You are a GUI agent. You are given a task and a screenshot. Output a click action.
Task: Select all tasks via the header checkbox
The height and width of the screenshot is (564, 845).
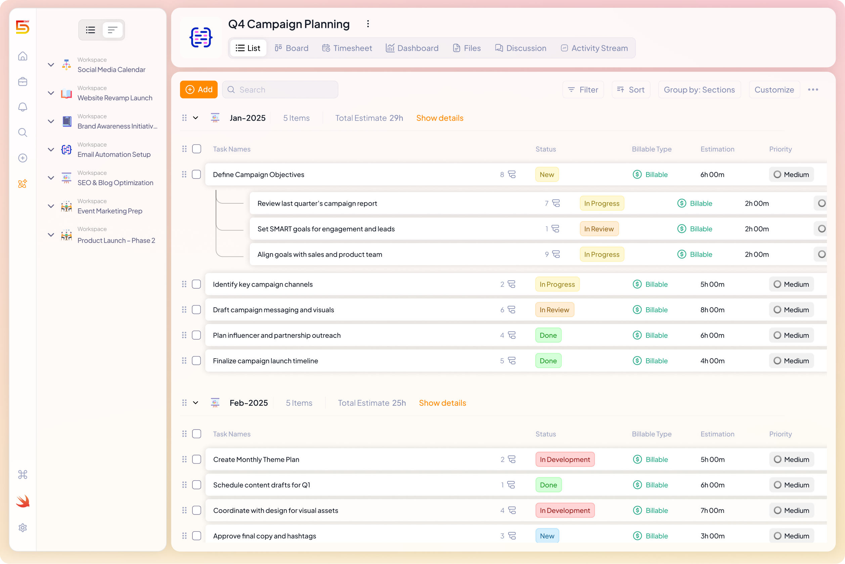tap(196, 149)
